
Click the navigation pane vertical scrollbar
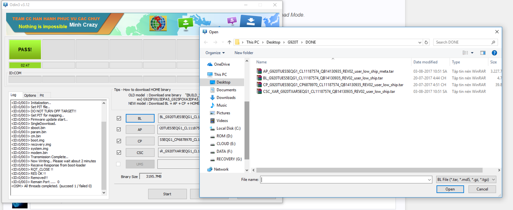[247, 130]
